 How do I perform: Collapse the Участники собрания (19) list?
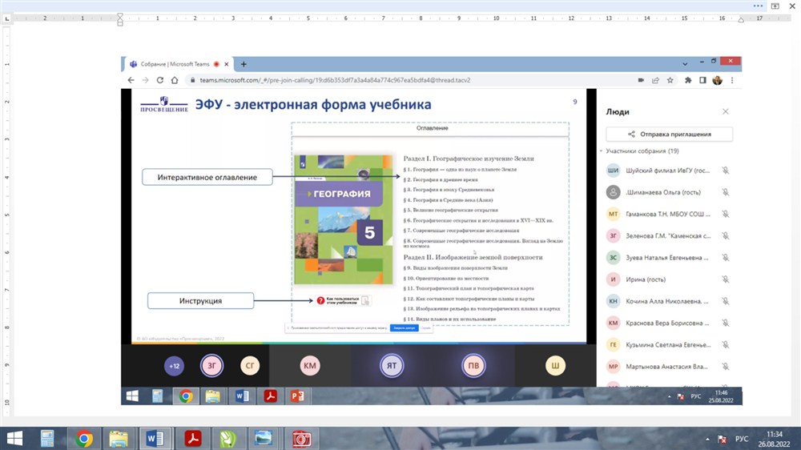click(602, 151)
